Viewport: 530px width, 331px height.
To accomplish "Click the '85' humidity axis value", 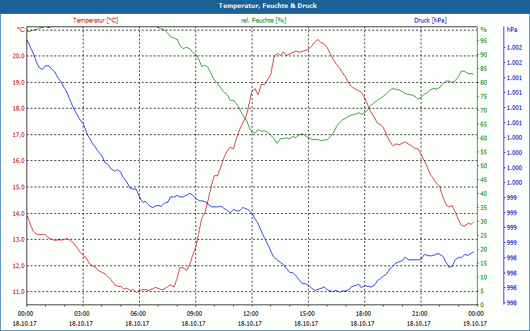I will pos(484,69).
